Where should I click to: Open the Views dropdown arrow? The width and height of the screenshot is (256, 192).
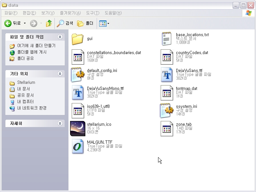[108, 23]
